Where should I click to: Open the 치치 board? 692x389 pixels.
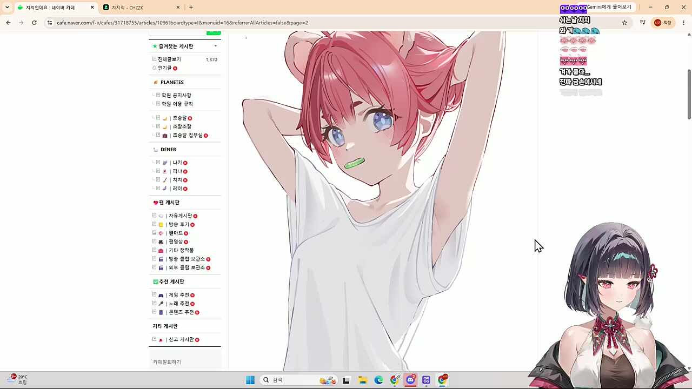point(177,180)
